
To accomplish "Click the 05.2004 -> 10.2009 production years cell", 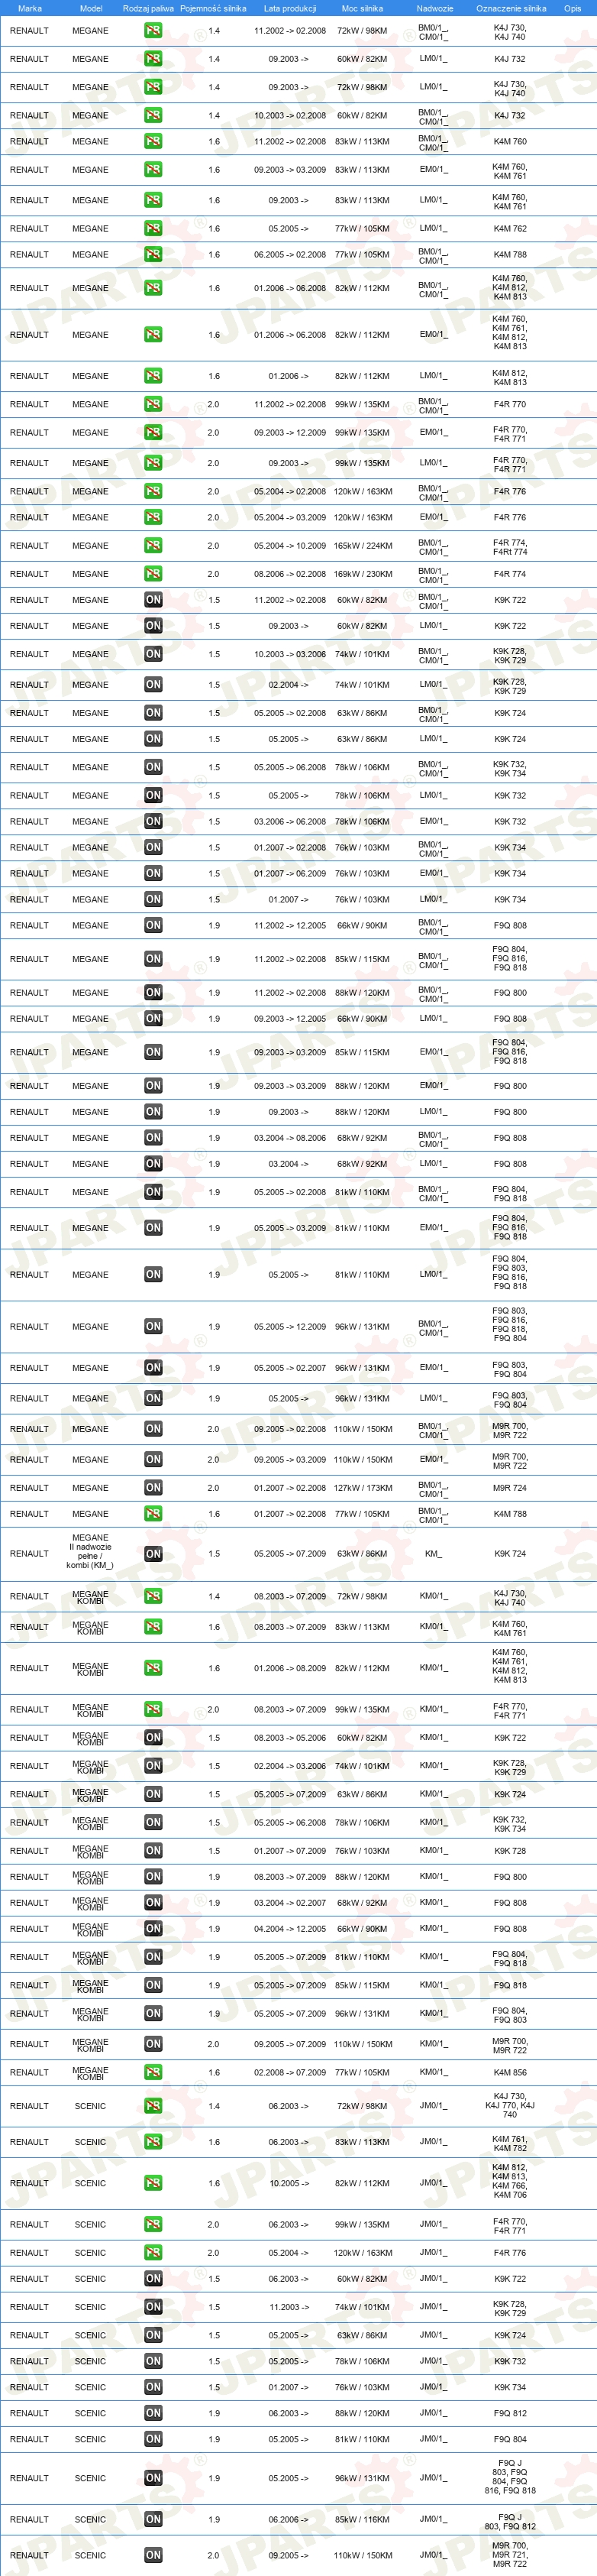I will 289,545.
